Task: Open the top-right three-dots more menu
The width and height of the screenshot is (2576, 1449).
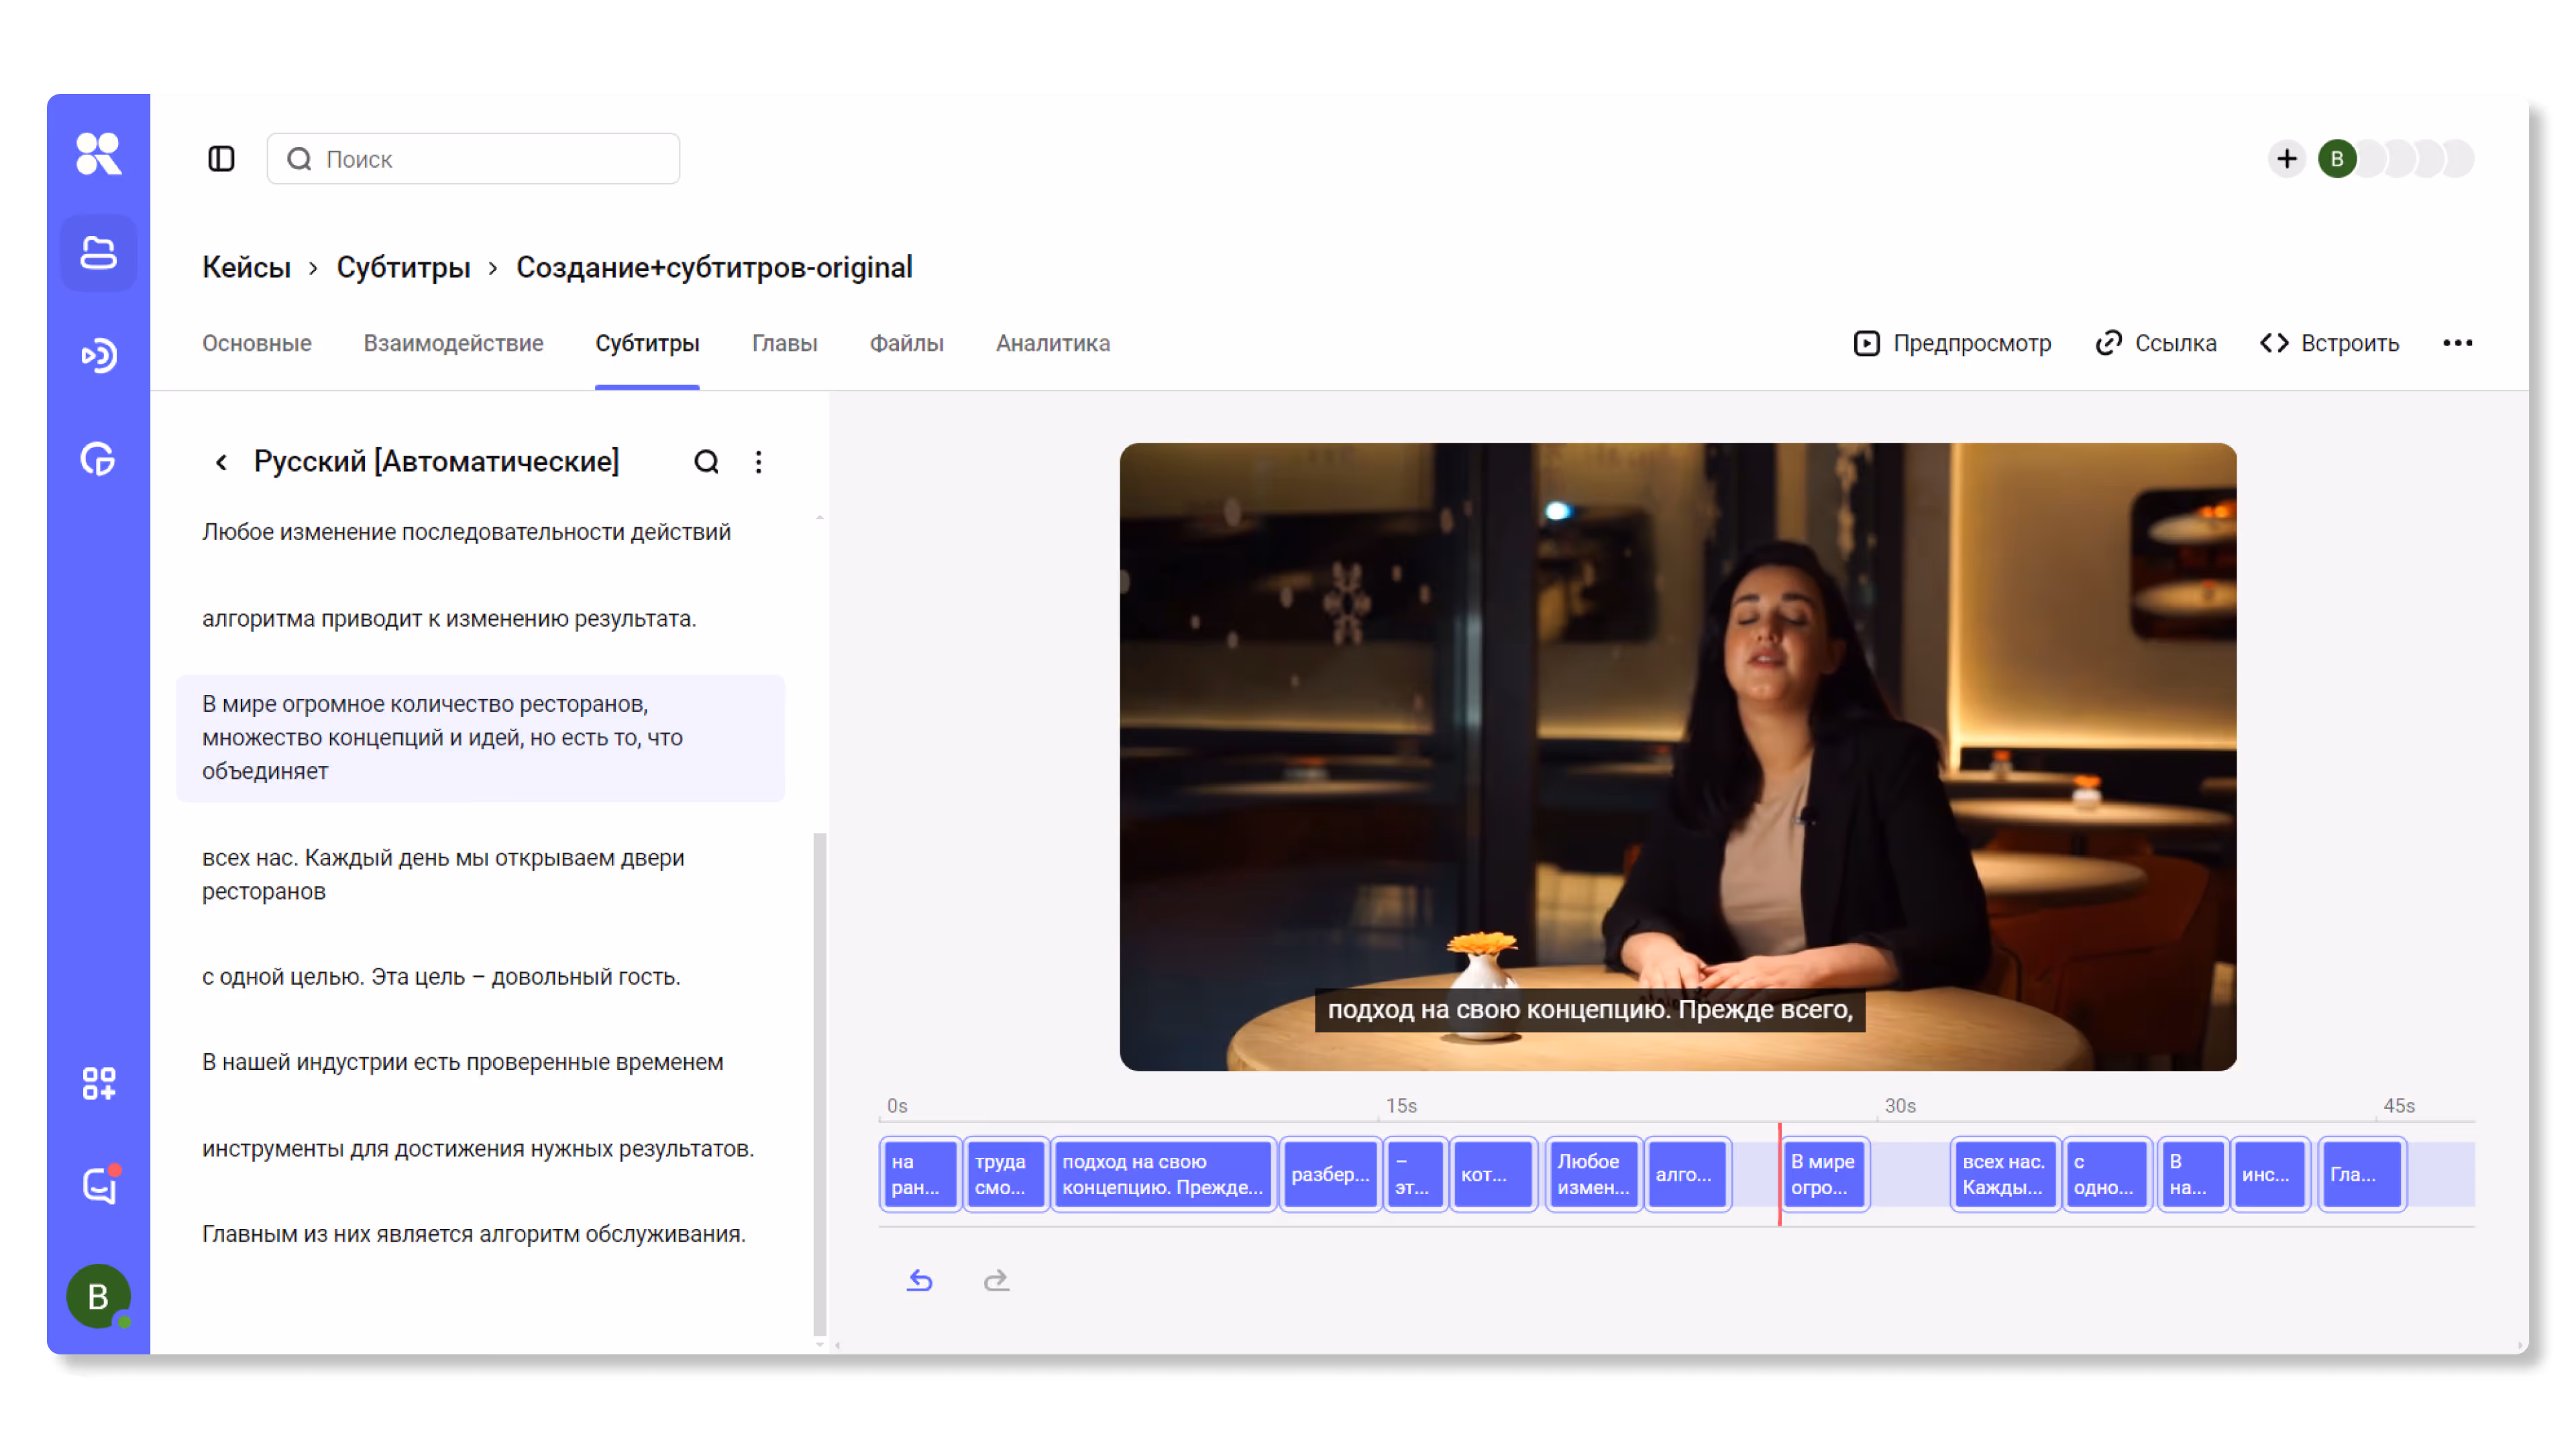Action: tap(2457, 343)
